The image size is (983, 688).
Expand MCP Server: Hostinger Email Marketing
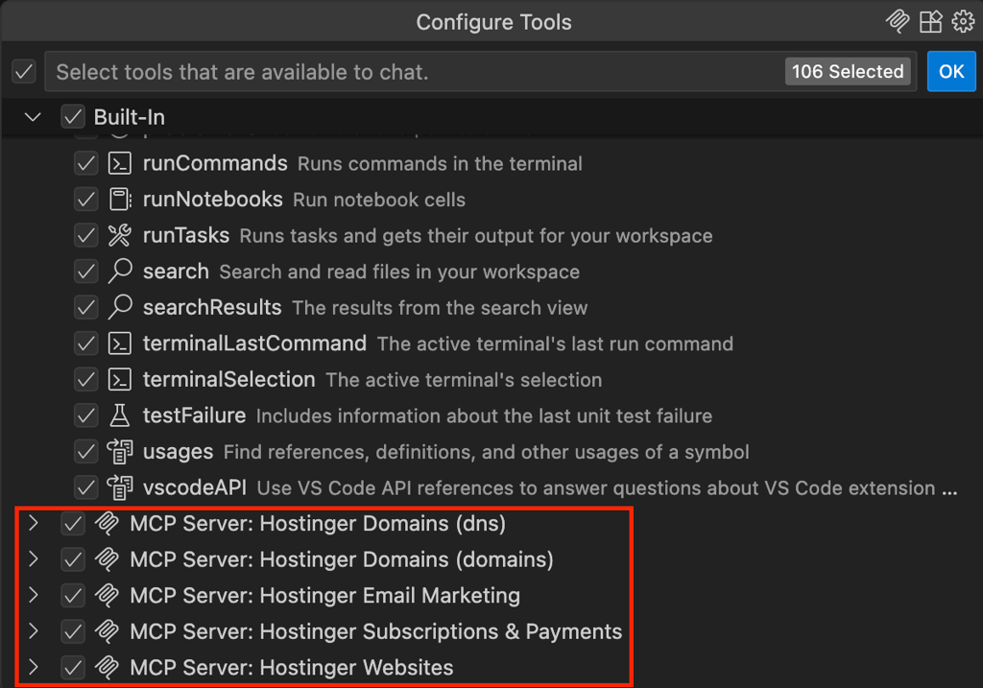[34, 595]
